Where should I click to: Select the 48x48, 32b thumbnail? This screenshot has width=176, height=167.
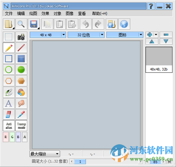coord(159,60)
